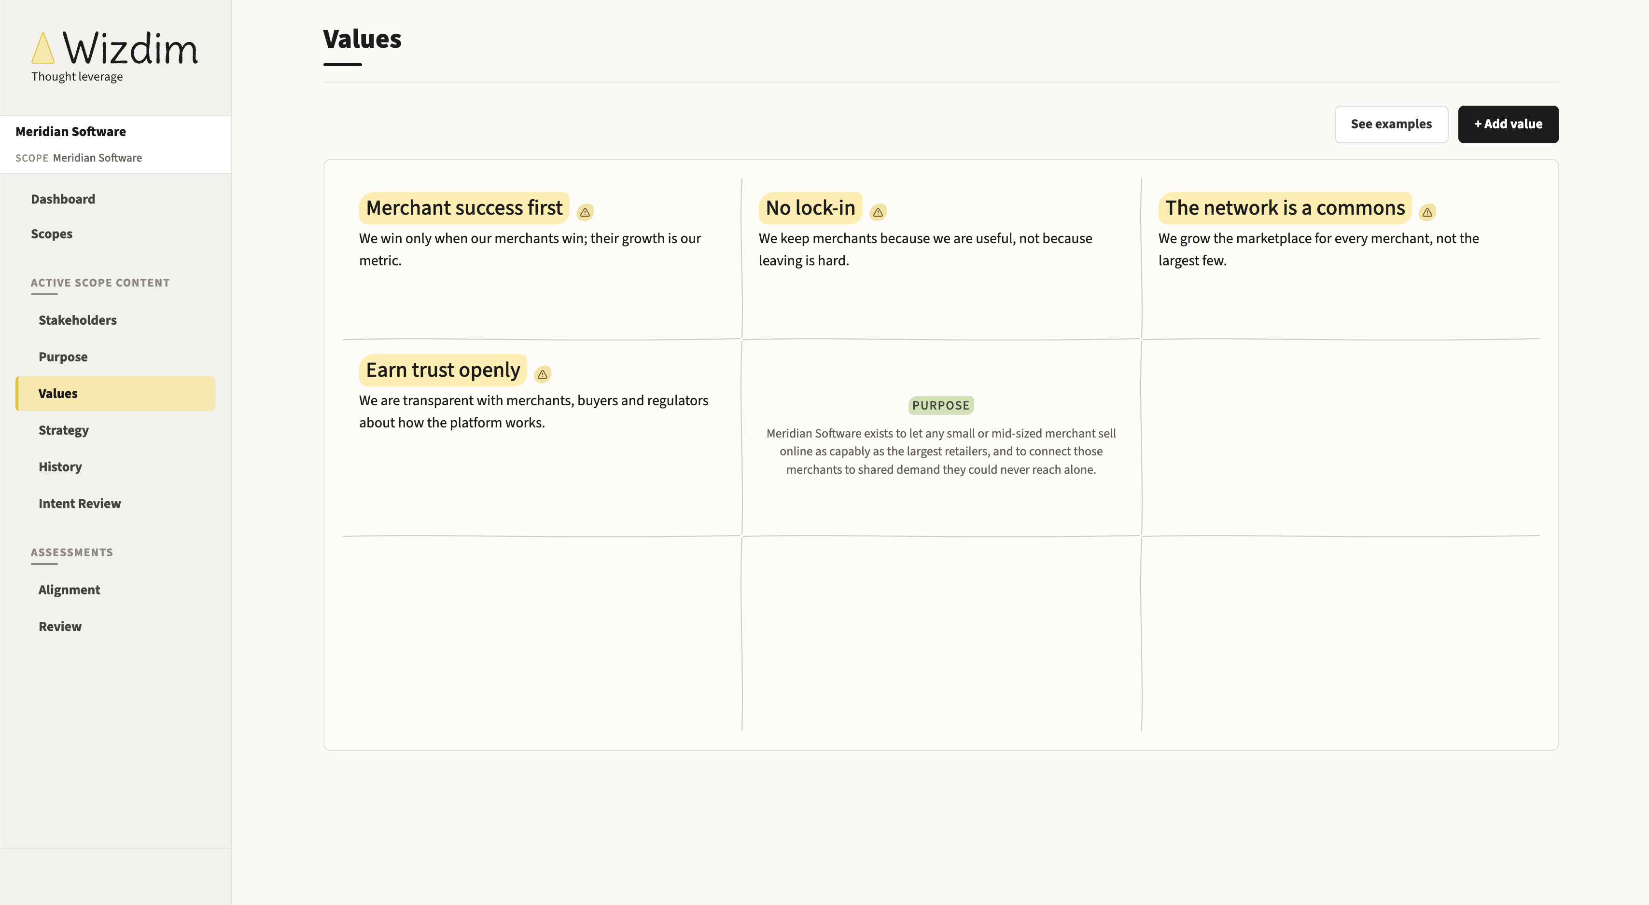The width and height of the screenshot is (1649, 905).
Task: Click description 'We are transparent with merchants'
Action: point(534,412)
